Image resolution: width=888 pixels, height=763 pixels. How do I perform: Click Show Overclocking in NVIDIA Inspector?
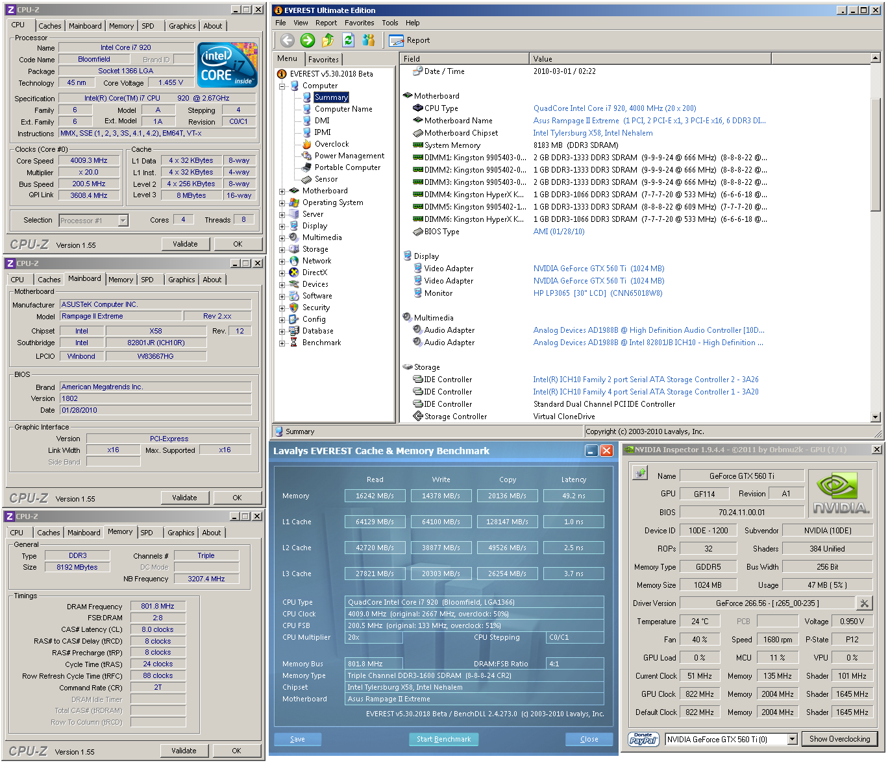click(x=839, y=739)
